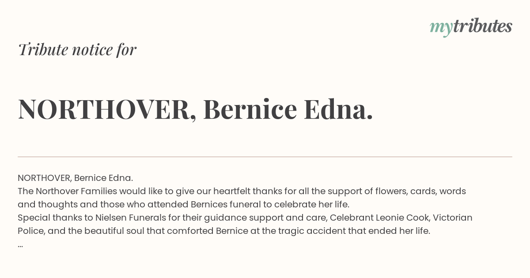Click the line starting "Special thanks to Nielsen"
This screenshot has height=278, width=530.
click(x=245, y=218)
